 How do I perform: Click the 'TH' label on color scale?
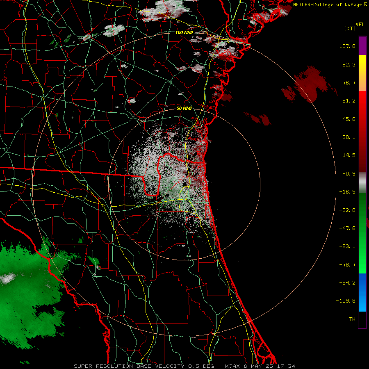click(352, 319)
